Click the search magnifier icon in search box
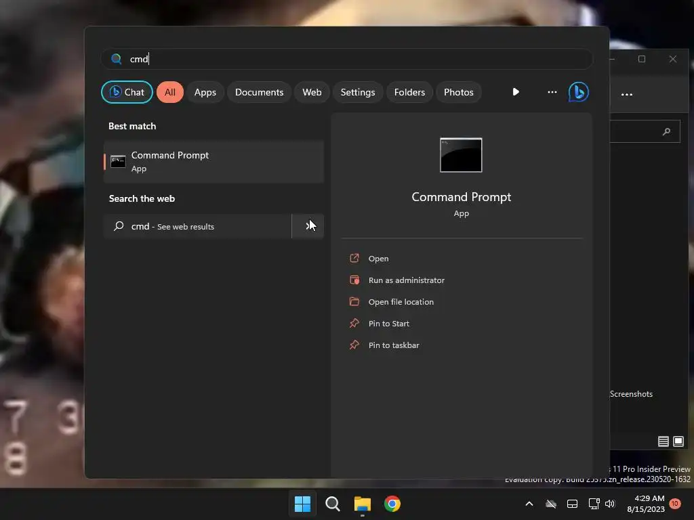Viewport: 694px width, 520px height. pyautogui.click(x=117, y=59)
